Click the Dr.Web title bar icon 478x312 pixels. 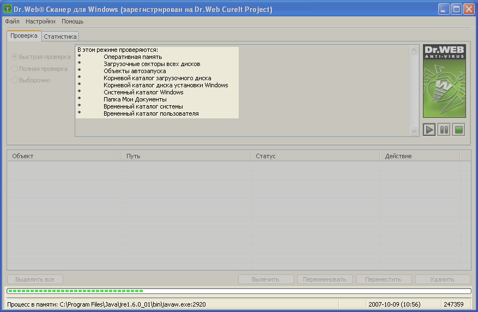point(7,9)
